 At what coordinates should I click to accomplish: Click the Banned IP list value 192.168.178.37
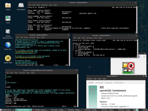pos(99,55)
